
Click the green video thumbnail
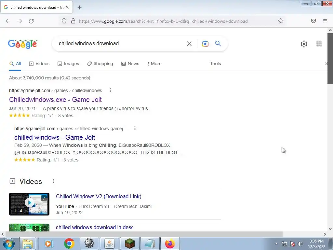pos(29,228)
